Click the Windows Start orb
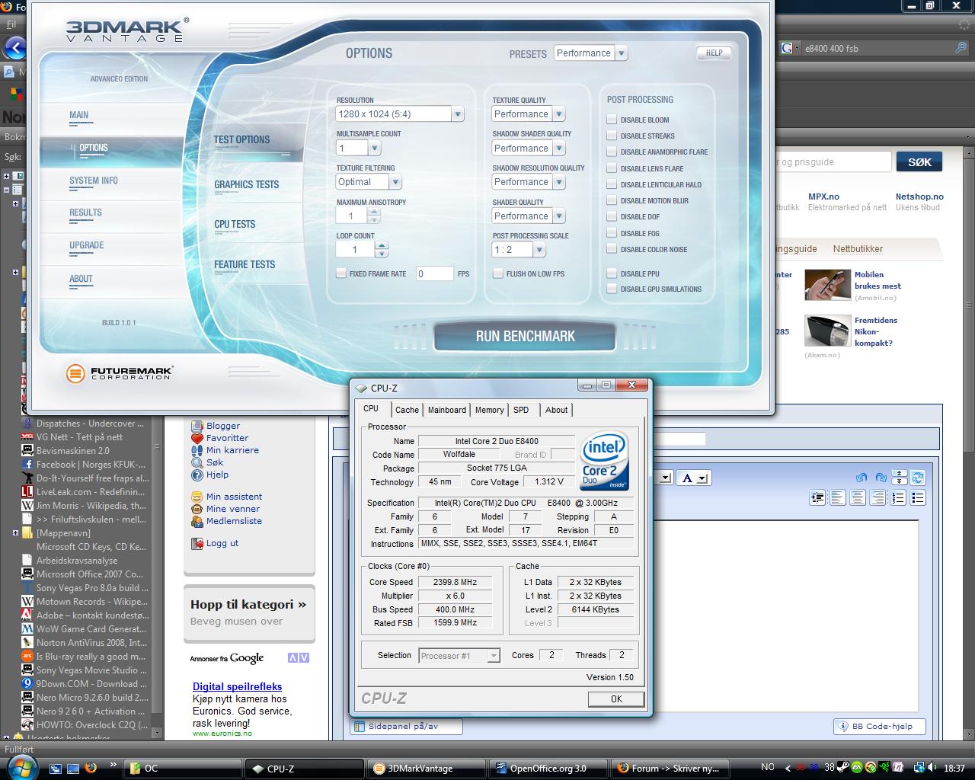975x780 pixels. pos(21,766)
